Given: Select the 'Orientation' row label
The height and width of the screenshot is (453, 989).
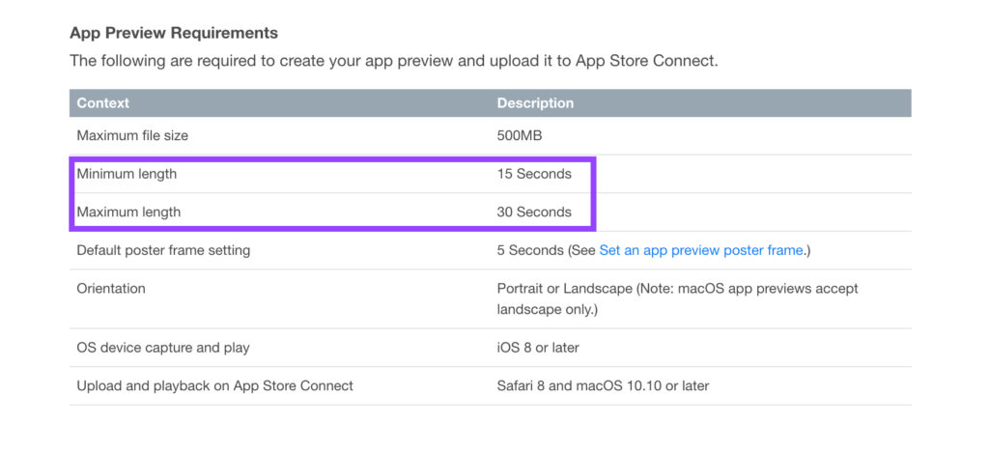Looking at the screenshot, I should pos(111,288).
